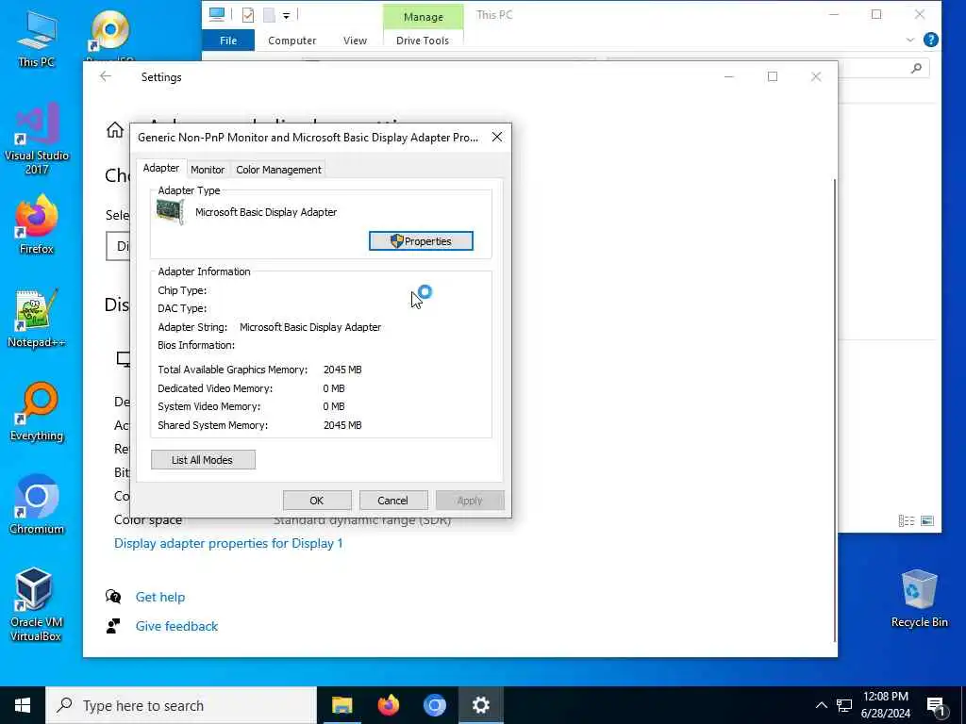Select Settings gear on the taskbar
This screenshot has height=724, width=966.
tap(480, 705)
